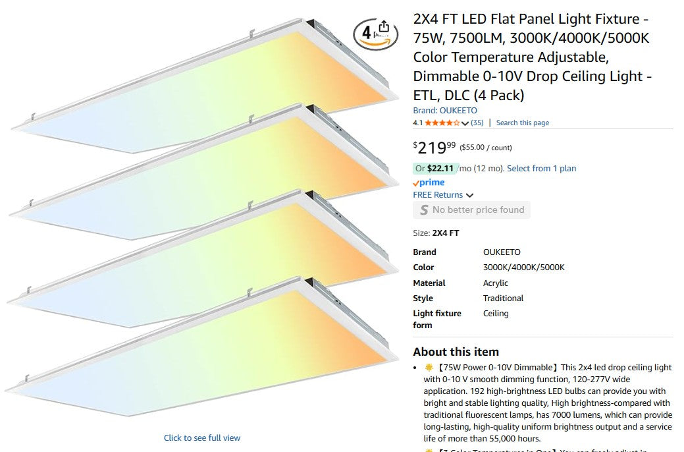Open the ratings breakdown chevron beside the stars

(465, 123)
